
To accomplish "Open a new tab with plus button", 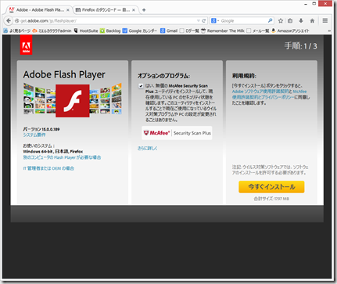I will pos(144,10).
